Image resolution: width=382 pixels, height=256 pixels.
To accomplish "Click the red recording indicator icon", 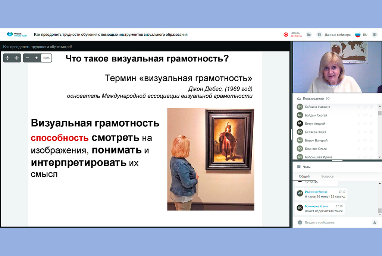I will pyautogui.click(x=286, y=35).
